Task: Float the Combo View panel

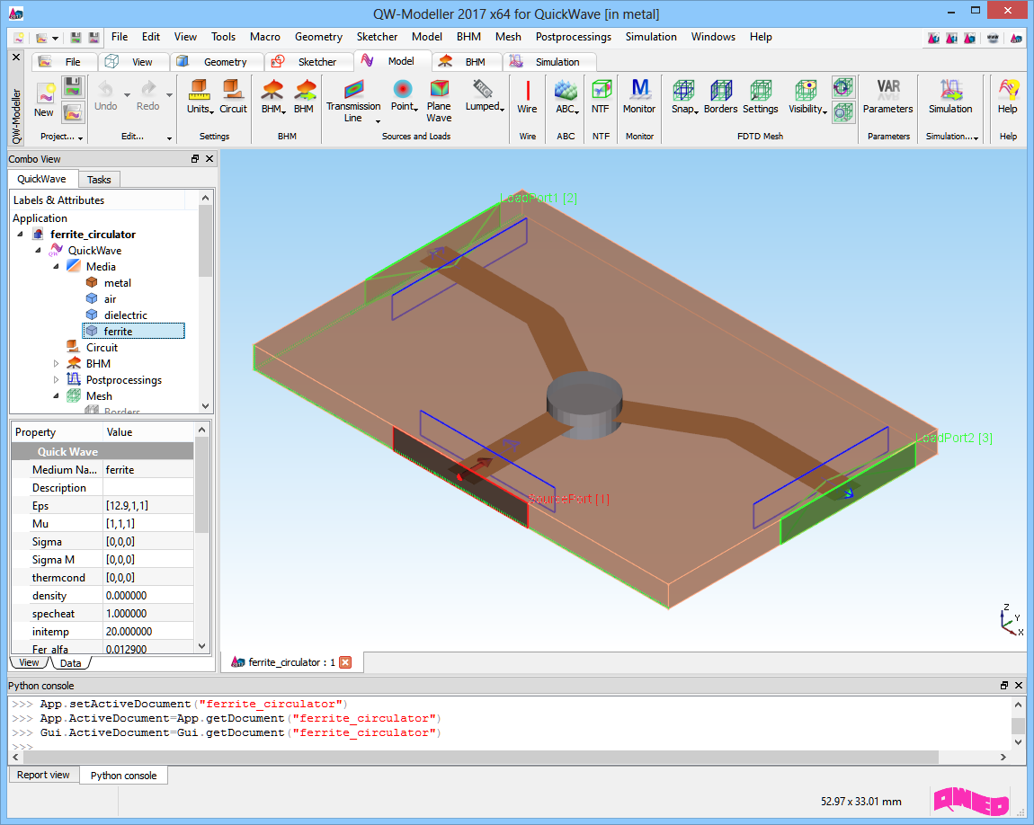Action: (x=195, y=159)
